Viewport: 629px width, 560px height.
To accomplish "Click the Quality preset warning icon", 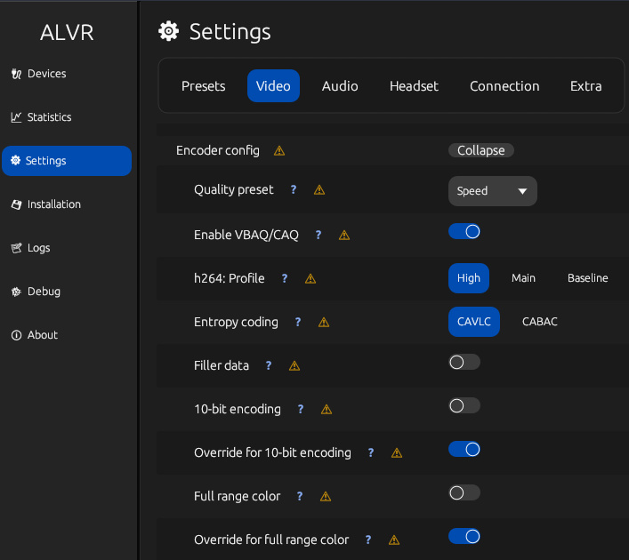I will 319,189.
